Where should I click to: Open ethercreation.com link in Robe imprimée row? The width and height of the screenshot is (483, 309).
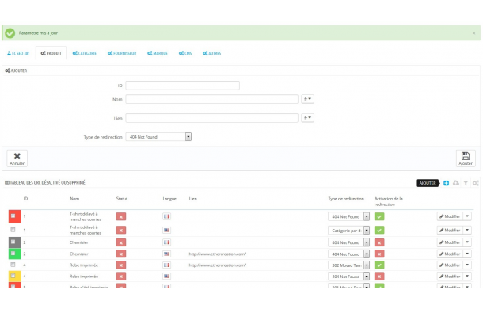pos(218,265)
